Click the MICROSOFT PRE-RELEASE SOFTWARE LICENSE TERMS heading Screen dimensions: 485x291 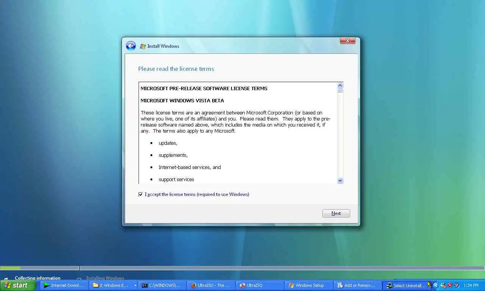[204, 88]
